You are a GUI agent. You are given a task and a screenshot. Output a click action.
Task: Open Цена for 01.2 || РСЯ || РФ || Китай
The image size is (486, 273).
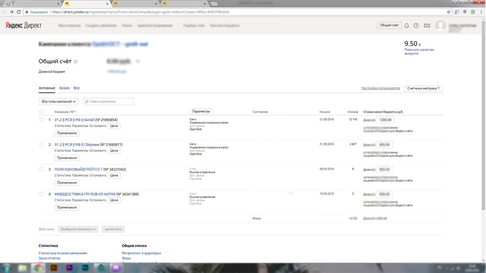pyautogui.click(x=114, y=126)
